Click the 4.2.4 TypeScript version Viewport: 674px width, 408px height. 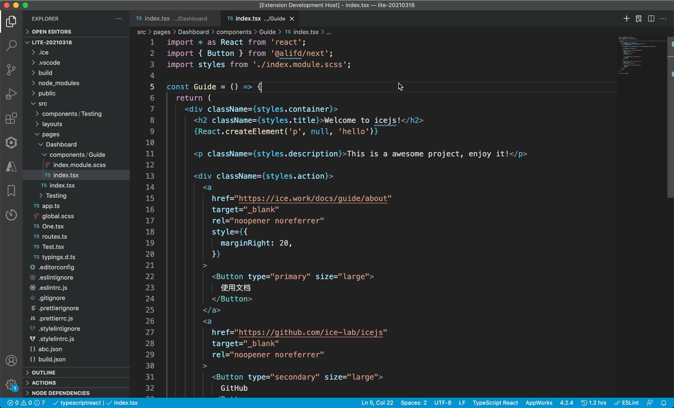pos(566,403)
